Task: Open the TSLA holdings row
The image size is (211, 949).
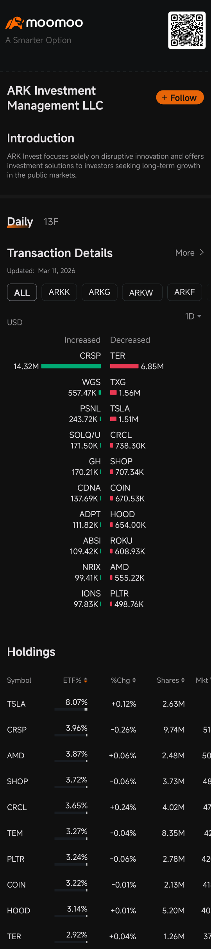Action: [105, 704]
